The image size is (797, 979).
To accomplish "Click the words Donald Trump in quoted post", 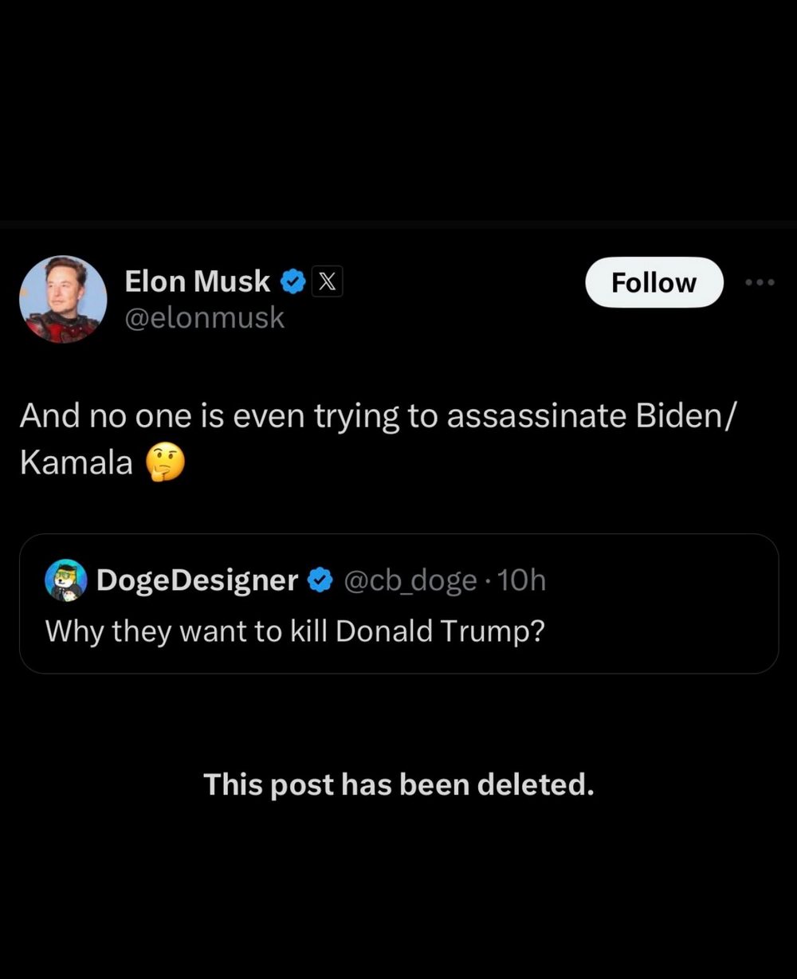I will pos(440,631).
